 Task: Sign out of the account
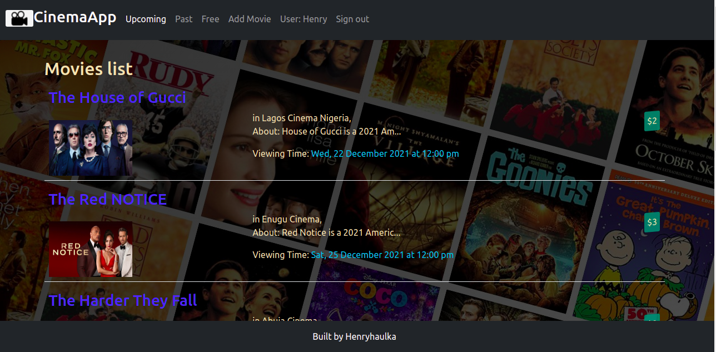tap(352, 19)
